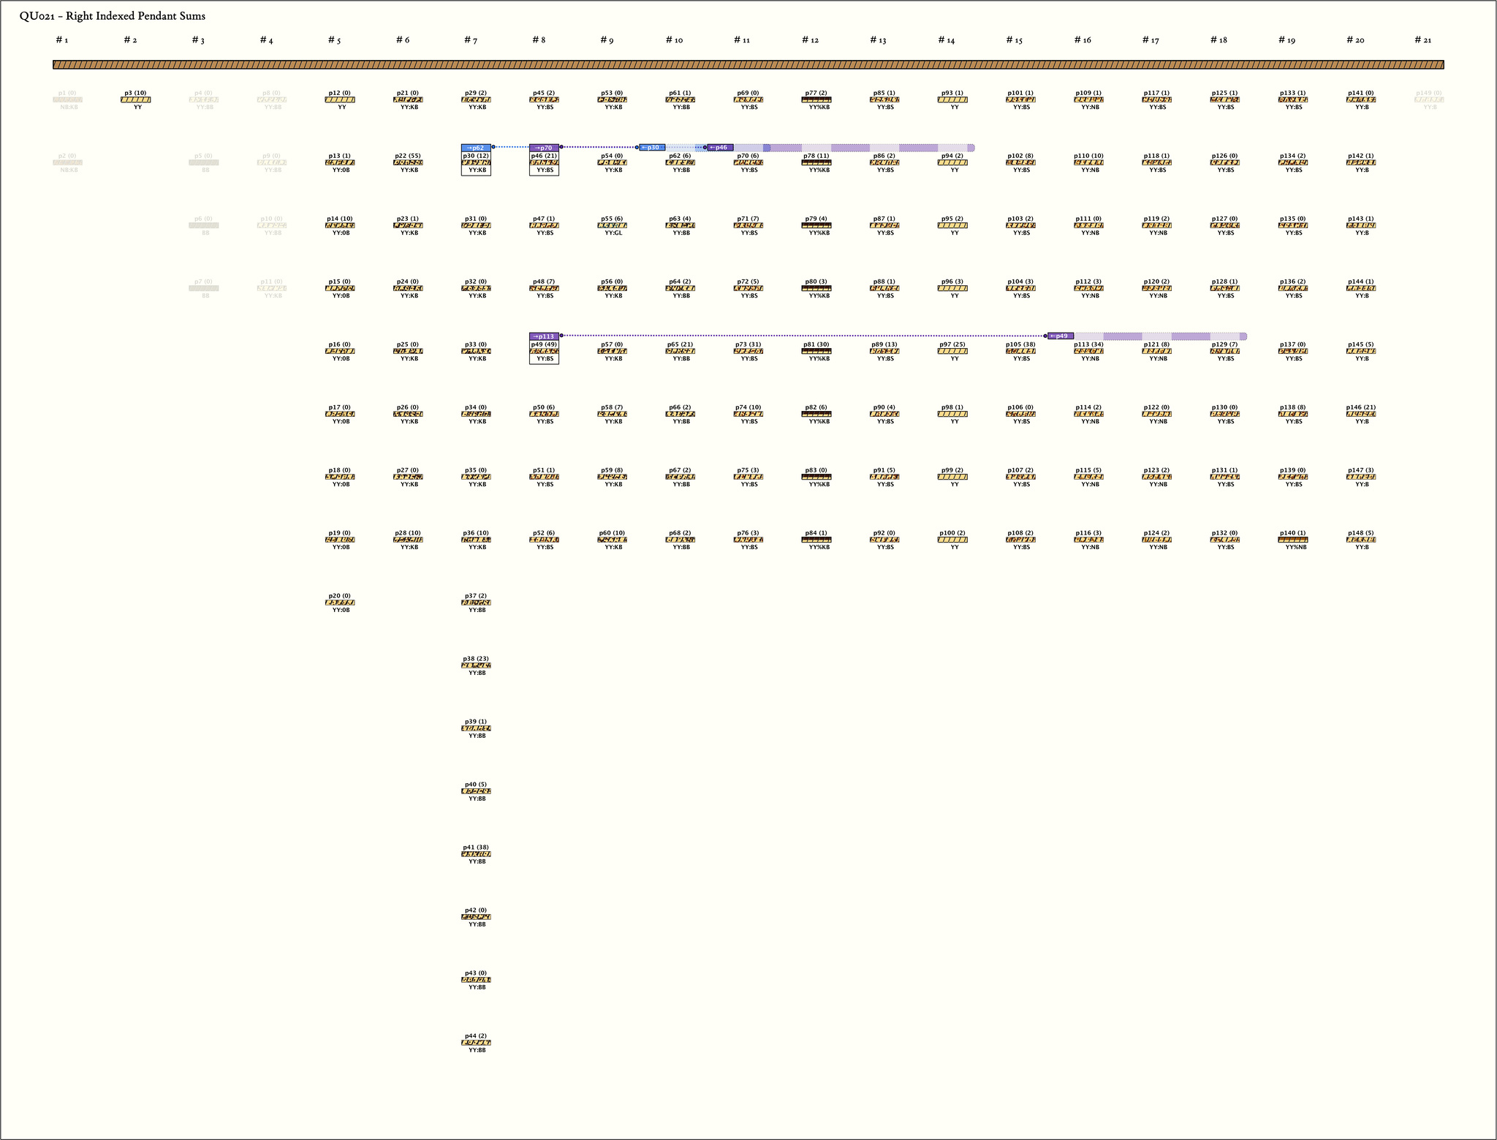Viewport: 1497px width, 1140px height.
Task: Click the p146 (21) pendant label
Action: coord(1360,407)
